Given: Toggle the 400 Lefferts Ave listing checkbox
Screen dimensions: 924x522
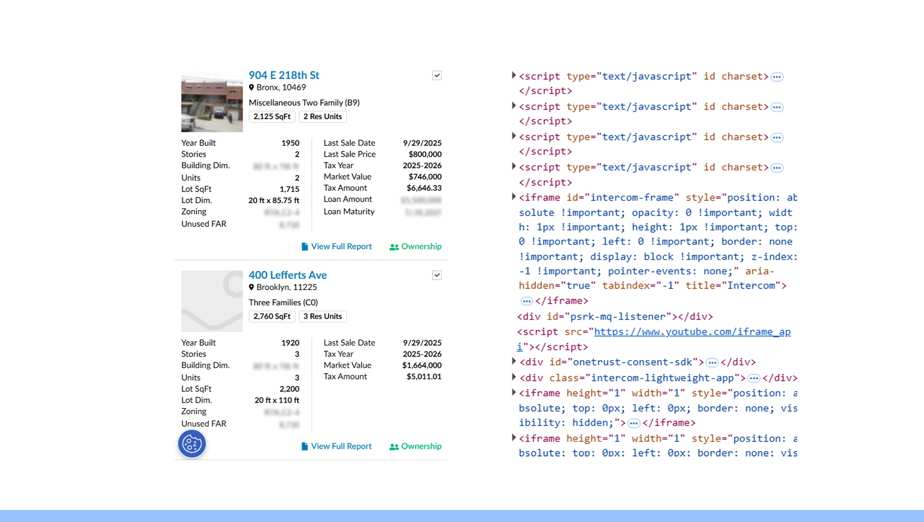Looking at the screenshot, I should (x=436, y=275).
